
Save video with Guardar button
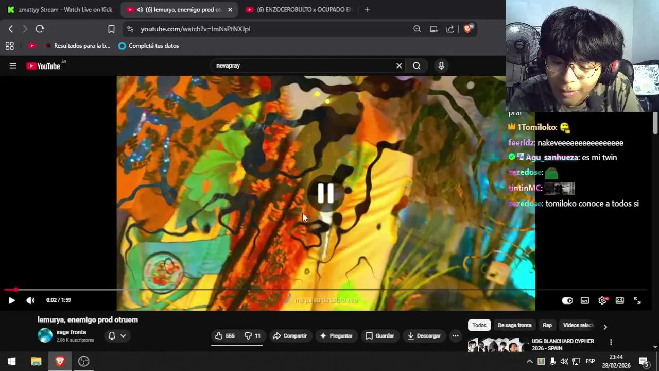pyautogui.click(x=380, y=336)
